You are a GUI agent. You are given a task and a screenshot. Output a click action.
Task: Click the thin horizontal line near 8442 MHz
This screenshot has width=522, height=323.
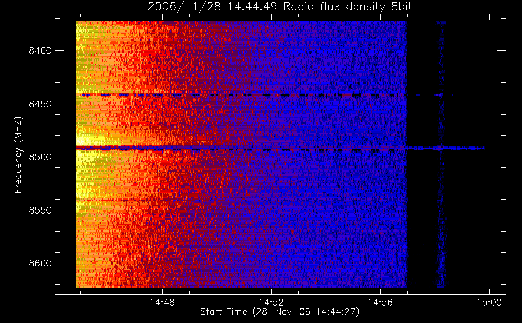(x=264, y=95)
